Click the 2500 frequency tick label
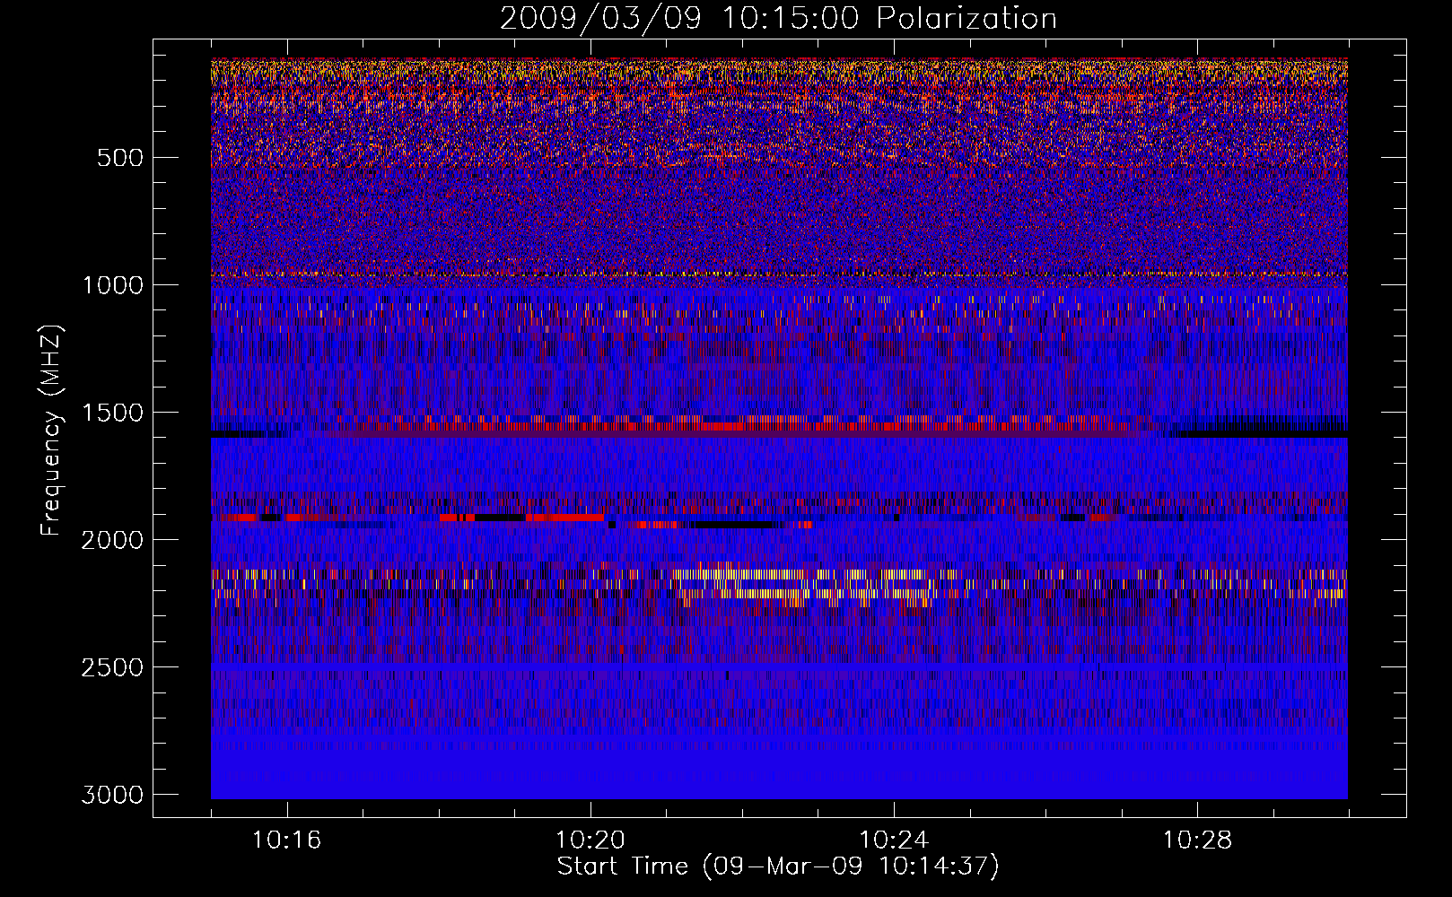This screenshot has height=897, width=1452. point(113,667)
